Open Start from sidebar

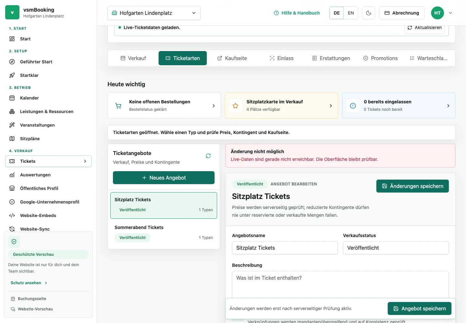(48, 39)
